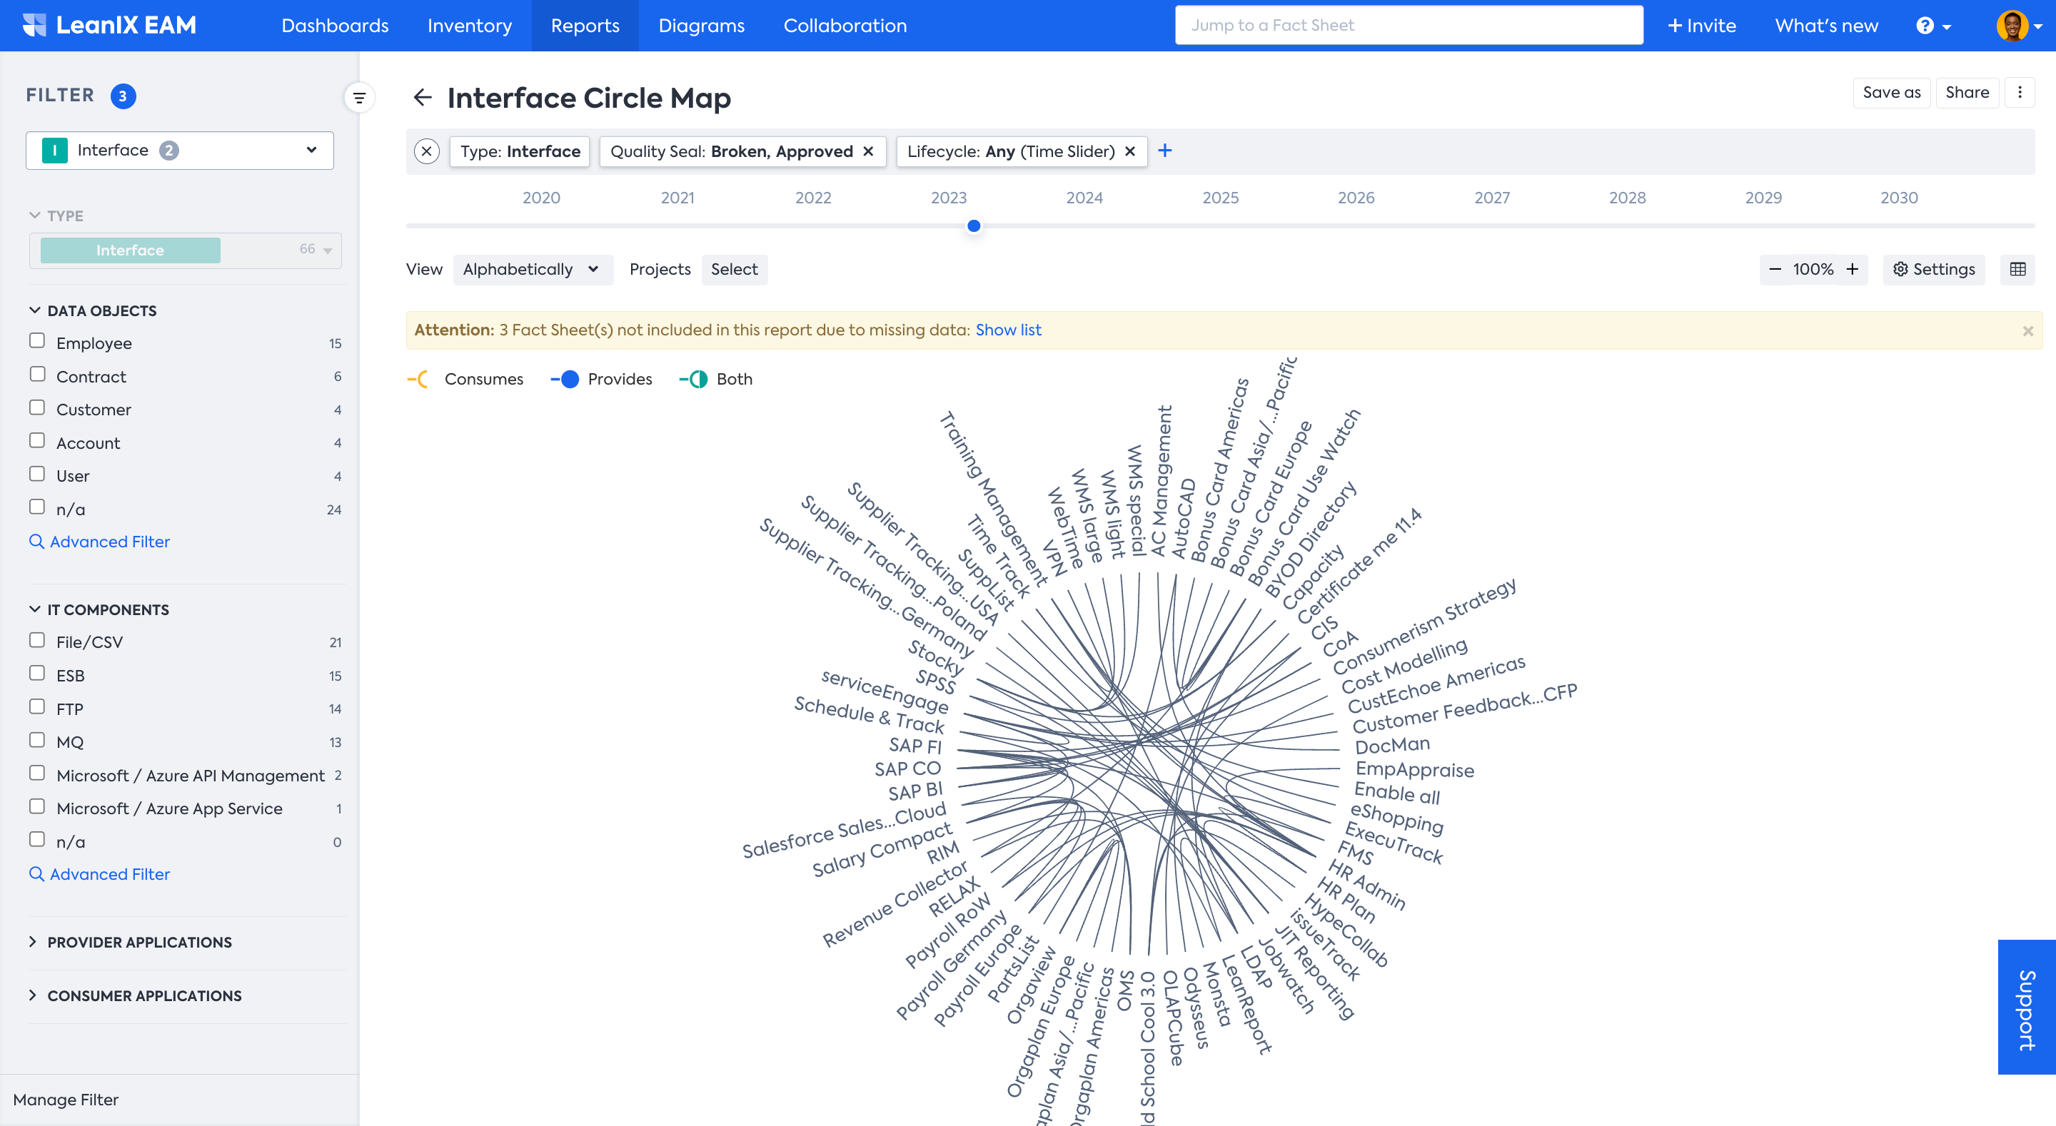Open the Diagrams menu
The image size is (2056, 1126).
pos(701,26)
